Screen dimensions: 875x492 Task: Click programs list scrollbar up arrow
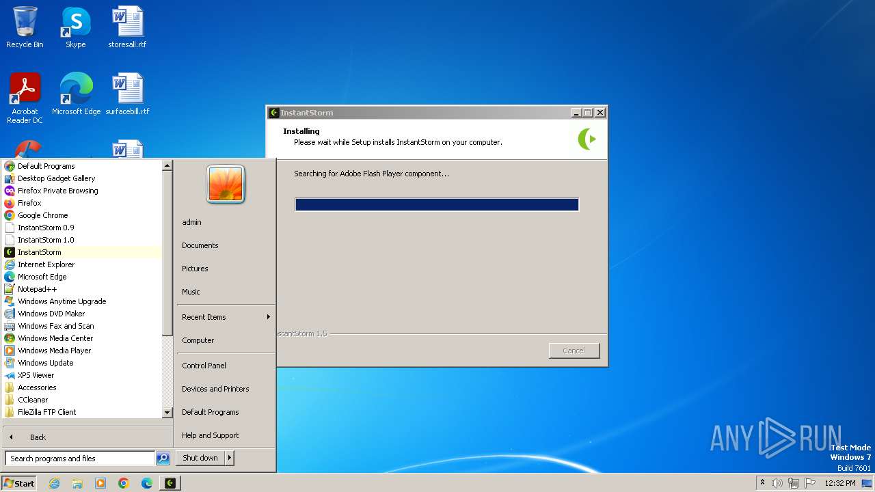(x=167, y=165)
